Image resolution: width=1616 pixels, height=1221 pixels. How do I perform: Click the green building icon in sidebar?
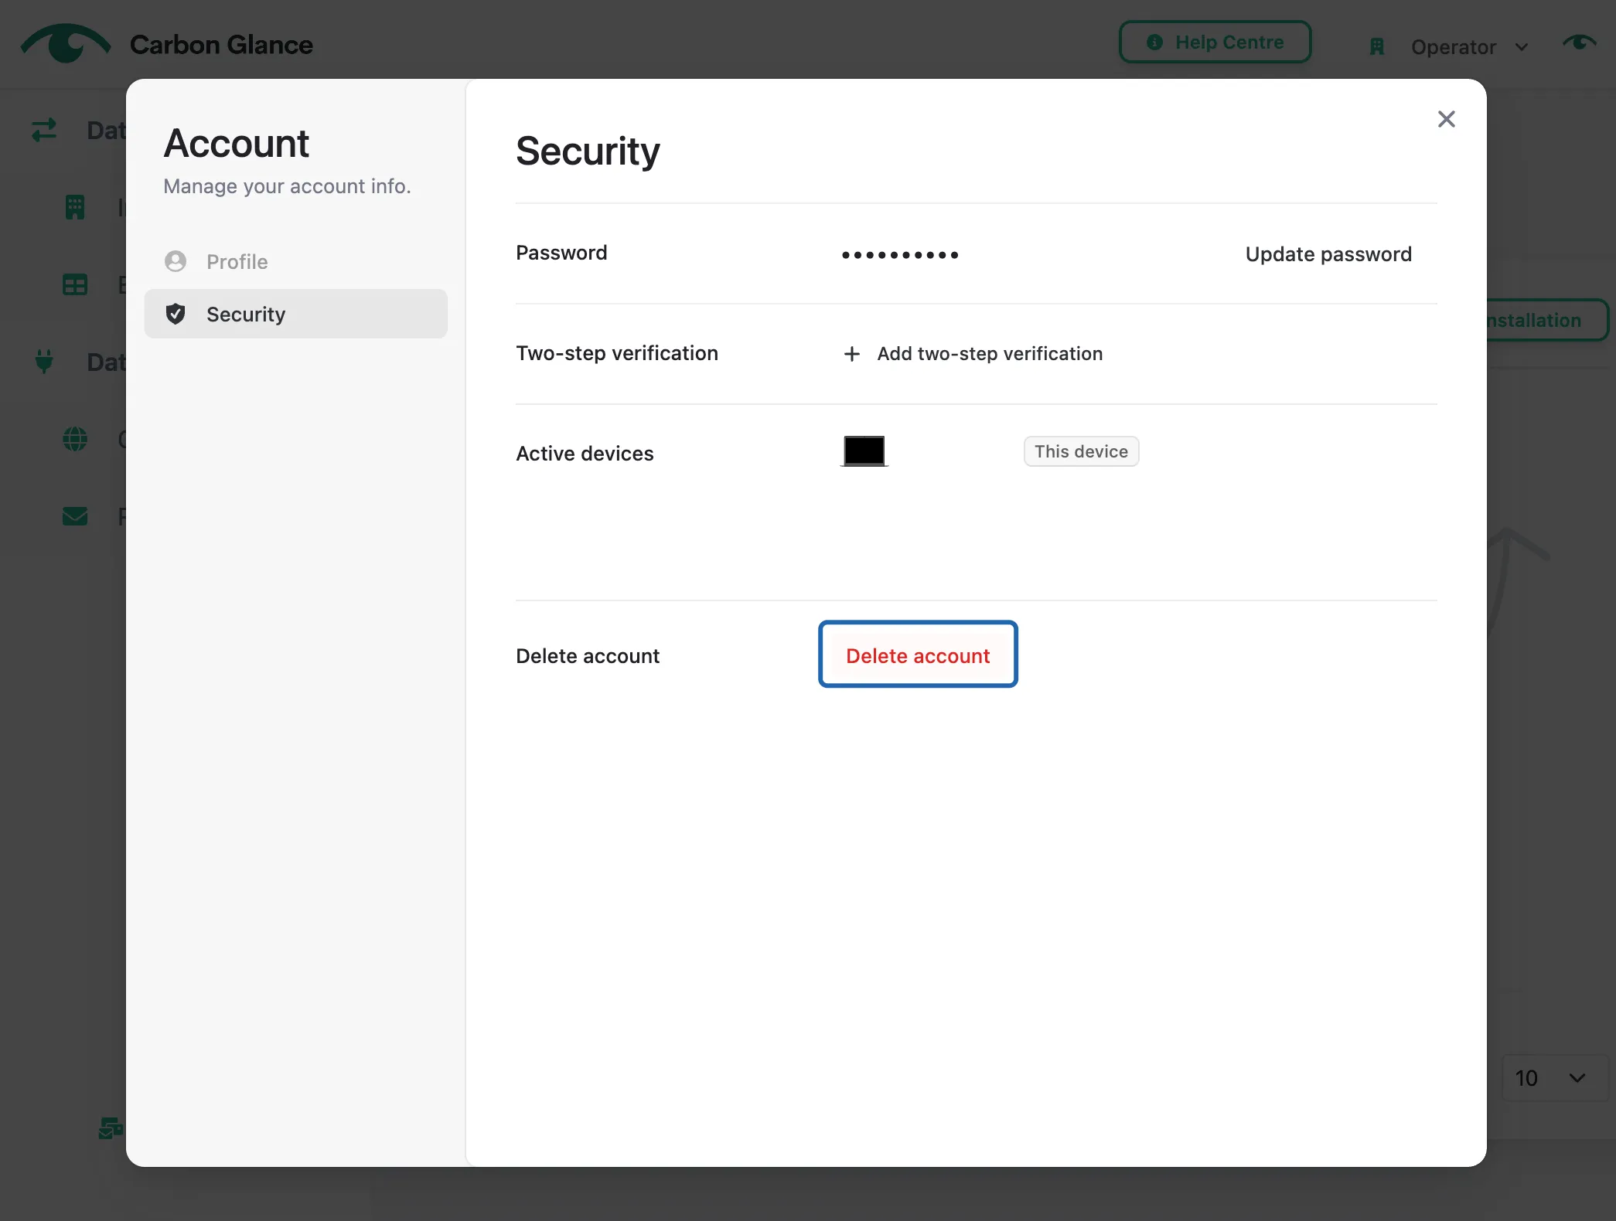point(75,207)
